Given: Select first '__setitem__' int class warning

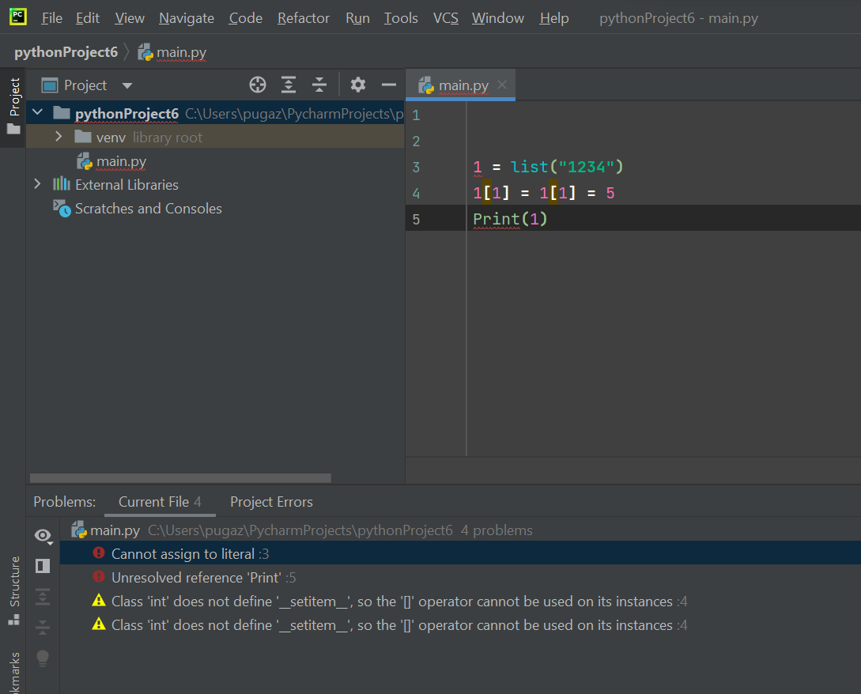Looking at the screenshot, I should pyautogui.click(x=460, y=602).
